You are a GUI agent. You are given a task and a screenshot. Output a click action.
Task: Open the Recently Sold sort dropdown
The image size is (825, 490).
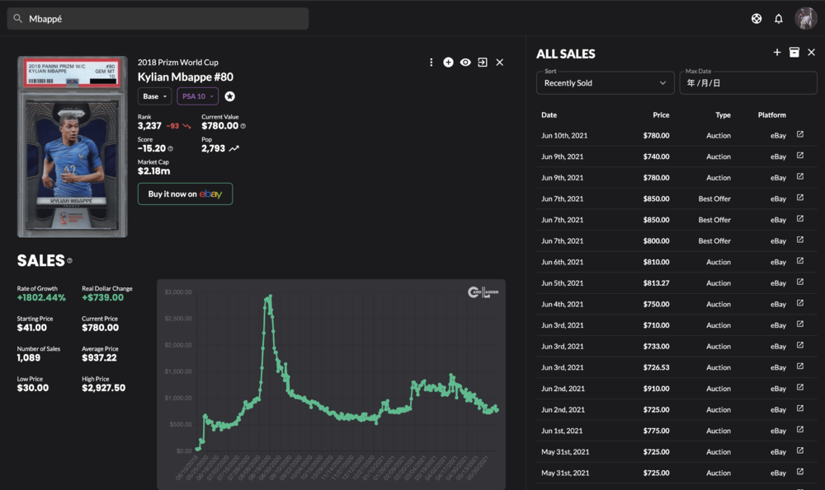pos(605,83)
